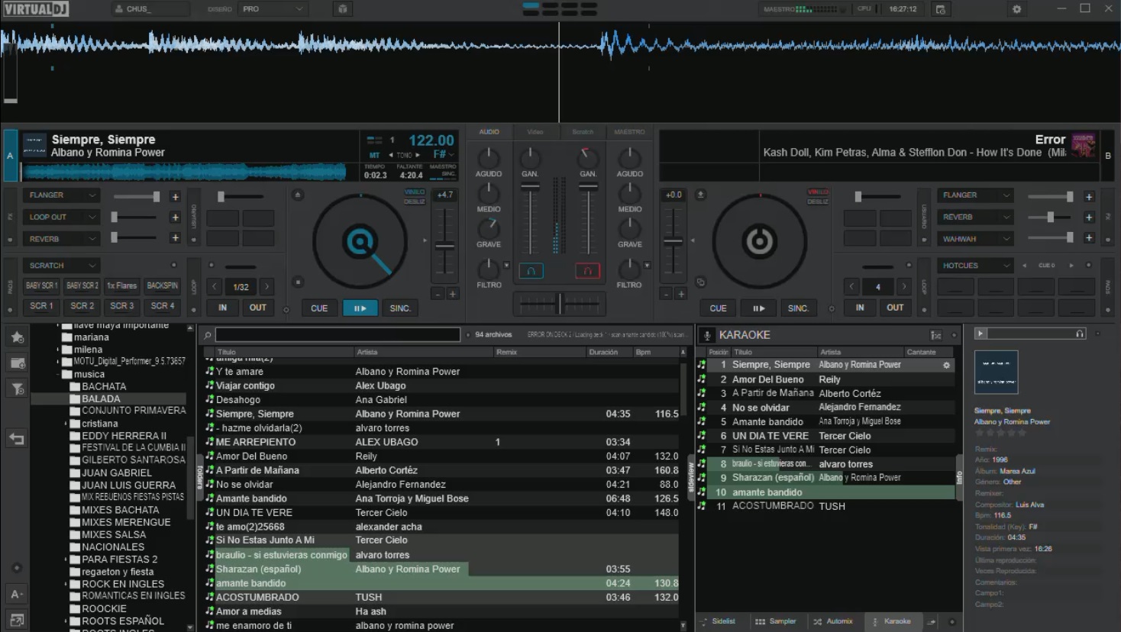Toggle the DESLIZ mode on deck B
Image resolution: width=1121 pixels, height=632 pixels.
point(818,202)
